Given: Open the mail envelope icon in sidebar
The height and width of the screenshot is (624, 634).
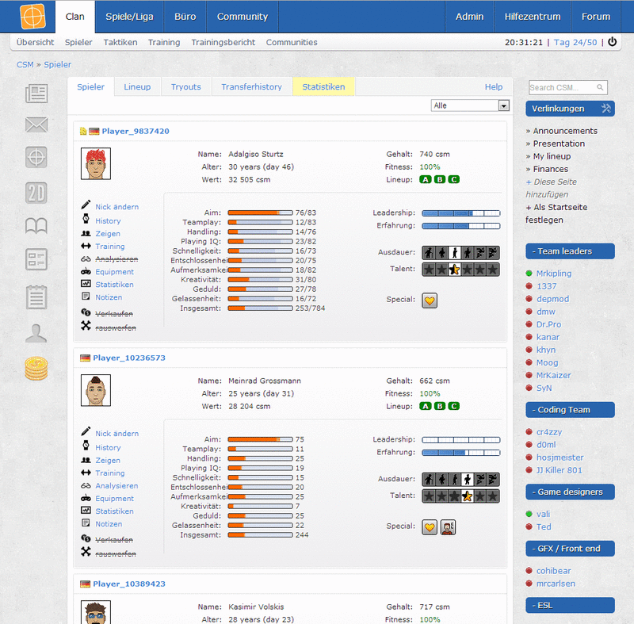Looking at the screenshot, I should click(x=36, y=124).
